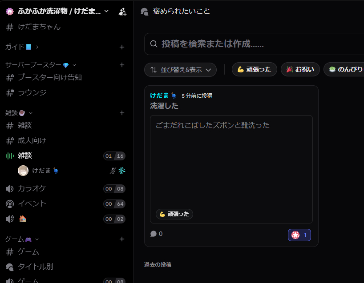Open comments on the 洗濯した post
364x283 pixels.
[x=156, y=234]
